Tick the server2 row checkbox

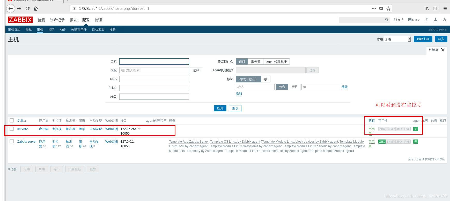click(12, 129)
